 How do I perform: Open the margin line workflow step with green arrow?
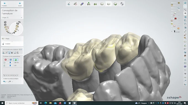coord(88,4)
